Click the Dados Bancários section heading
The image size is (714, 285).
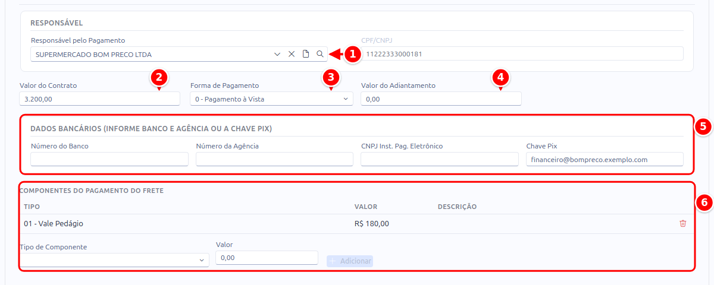[151, 129]
